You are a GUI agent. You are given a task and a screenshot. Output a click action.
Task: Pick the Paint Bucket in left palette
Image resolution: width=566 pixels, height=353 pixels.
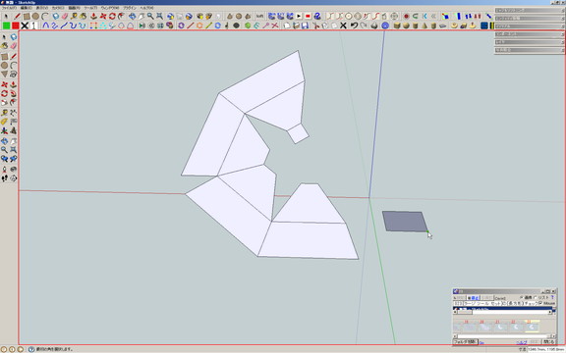click(x=4, y=46)
